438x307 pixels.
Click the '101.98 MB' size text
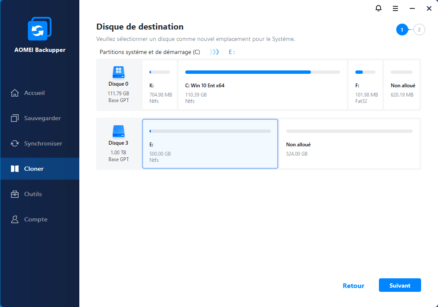[x=367, y=95]
